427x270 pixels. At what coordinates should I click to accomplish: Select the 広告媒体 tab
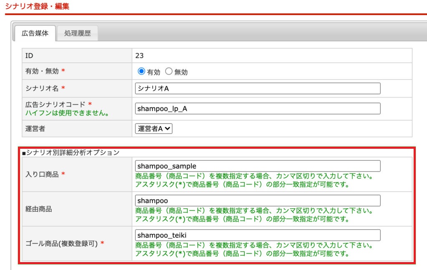point(35,33)
